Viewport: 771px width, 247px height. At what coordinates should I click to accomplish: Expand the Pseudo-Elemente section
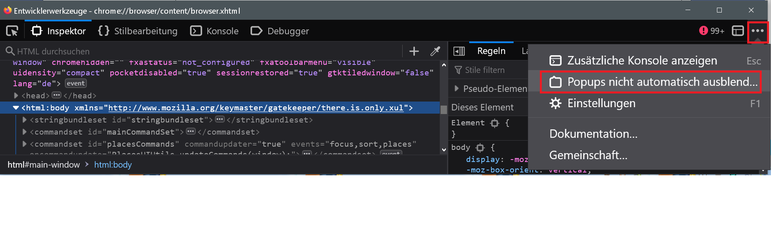pyautogui.click(x=457, y=89)
